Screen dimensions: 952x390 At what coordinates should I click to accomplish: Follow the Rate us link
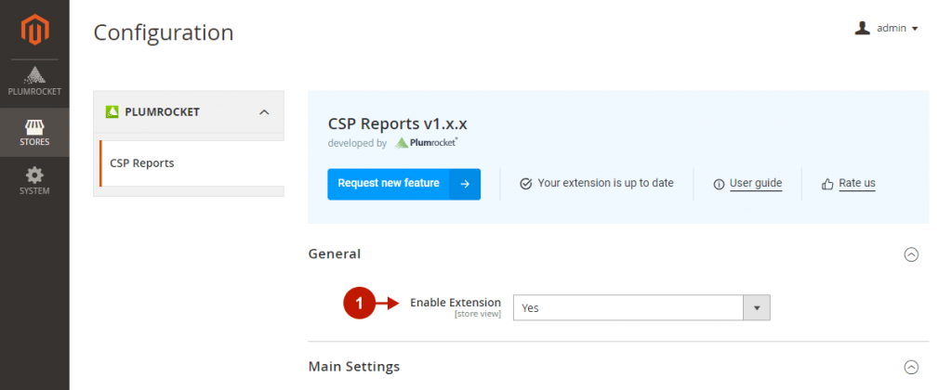click(856, 184)
